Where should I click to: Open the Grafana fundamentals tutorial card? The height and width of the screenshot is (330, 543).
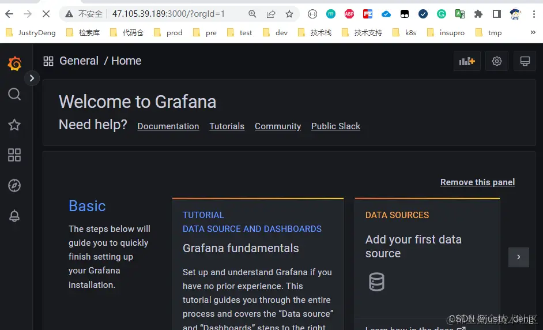click(258, 264)
